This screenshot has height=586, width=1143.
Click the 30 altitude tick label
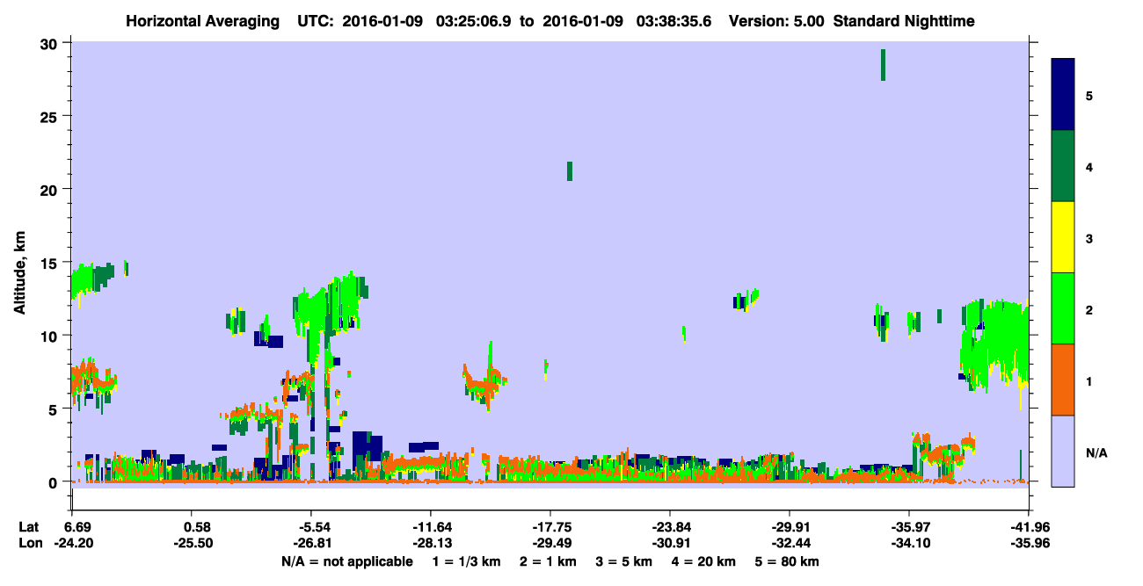tap(51, 43)
